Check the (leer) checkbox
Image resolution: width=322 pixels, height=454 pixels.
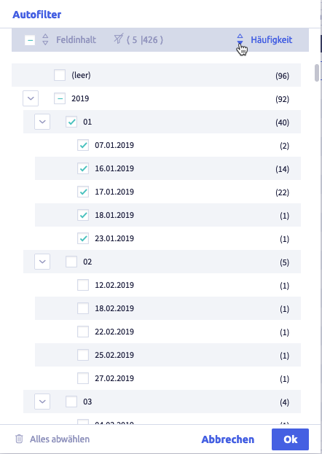coord(60,75)
